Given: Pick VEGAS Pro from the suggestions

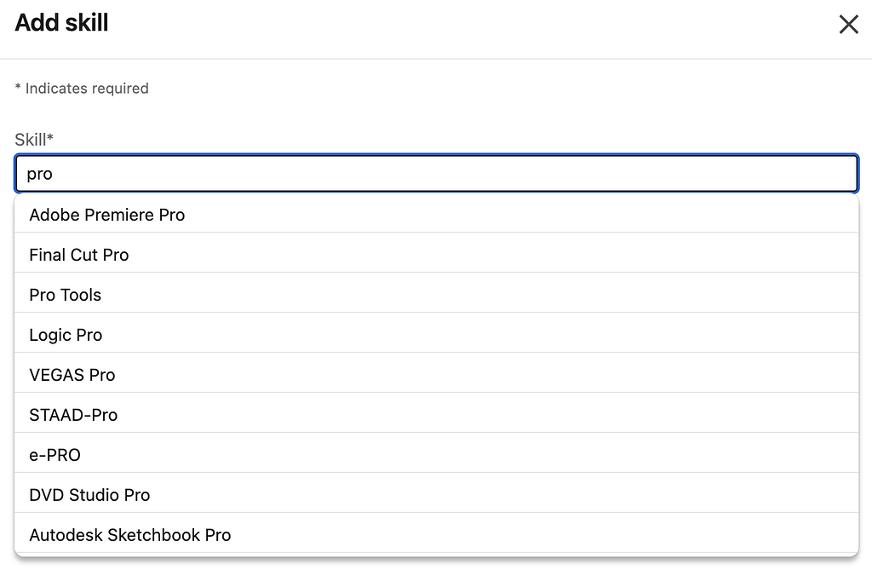Looking at the screenshot, I should pyautogui.click(x=72, y=375).
